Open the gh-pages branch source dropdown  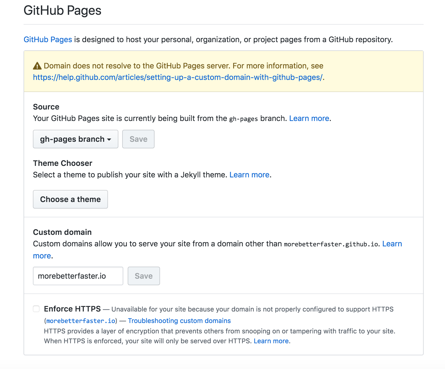click(x=76, y=139)
